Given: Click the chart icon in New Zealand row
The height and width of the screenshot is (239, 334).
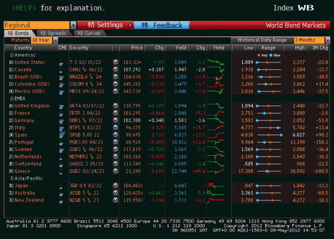Looking at the screenshot, I should [115, 200].
